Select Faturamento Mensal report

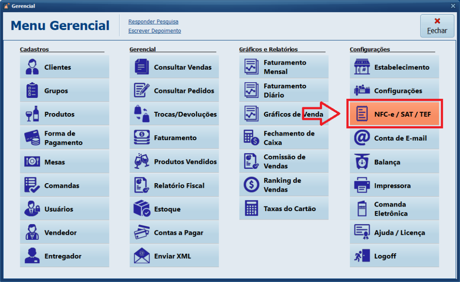(x=284, y=67)
